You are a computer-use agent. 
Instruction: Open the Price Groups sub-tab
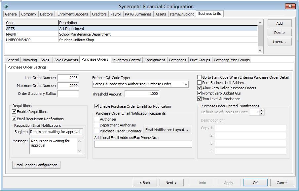tap(200, 60)
